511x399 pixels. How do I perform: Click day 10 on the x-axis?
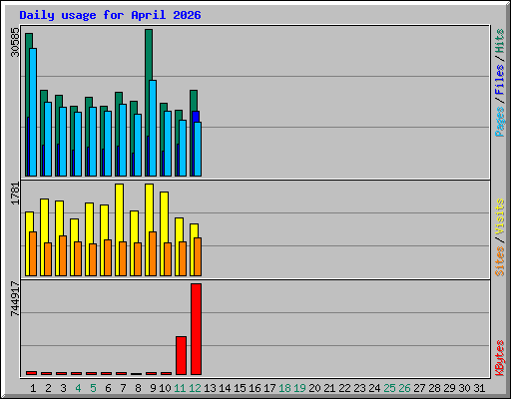(165, 388)
